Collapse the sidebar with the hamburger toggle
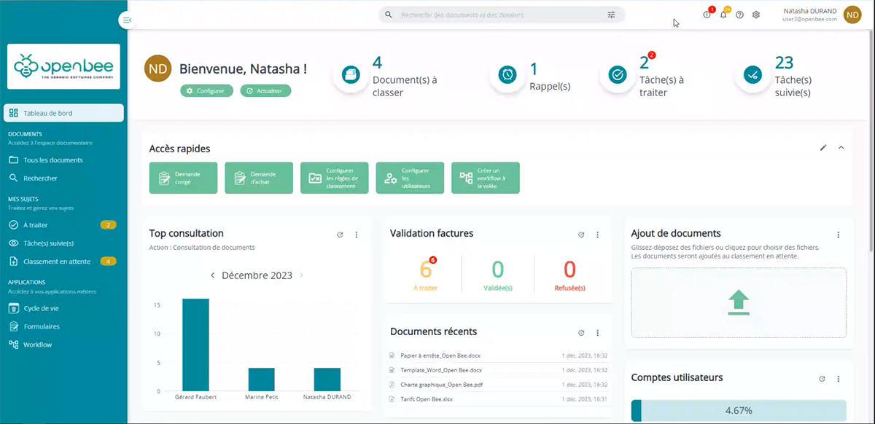The height and width of the screenshot is (424, 875). pyautogui.click(x=127, y=20)
